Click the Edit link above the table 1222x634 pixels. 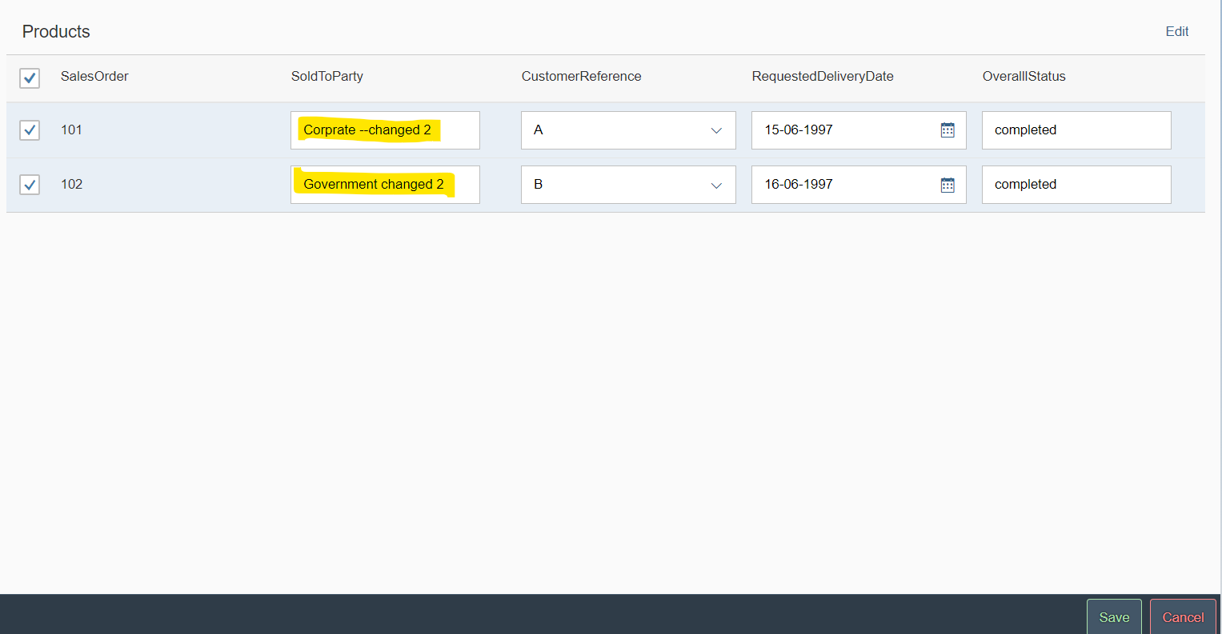point(1176,31)
